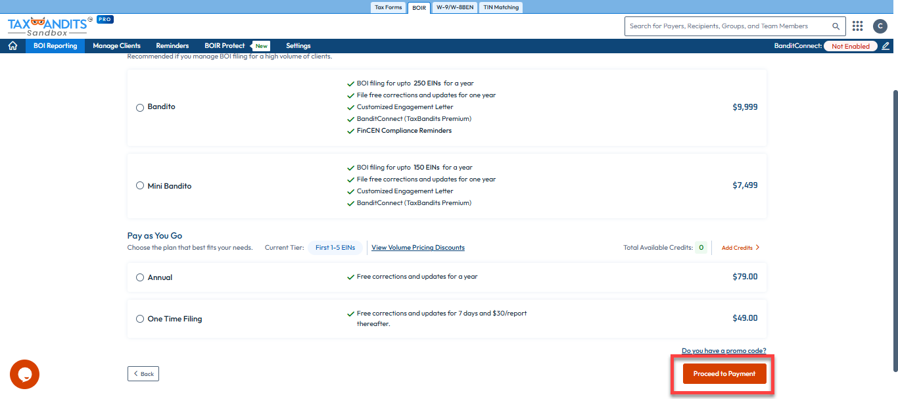Click the Bandito price "$9,999"
The image size is (898, 399).
tap(745, 107)
